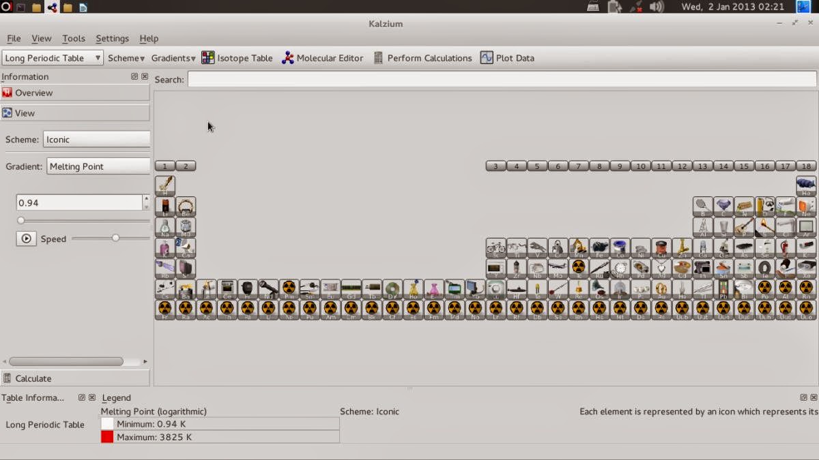Select the Molybdenum (Mo) airplane icon

[x=558, y=269]
